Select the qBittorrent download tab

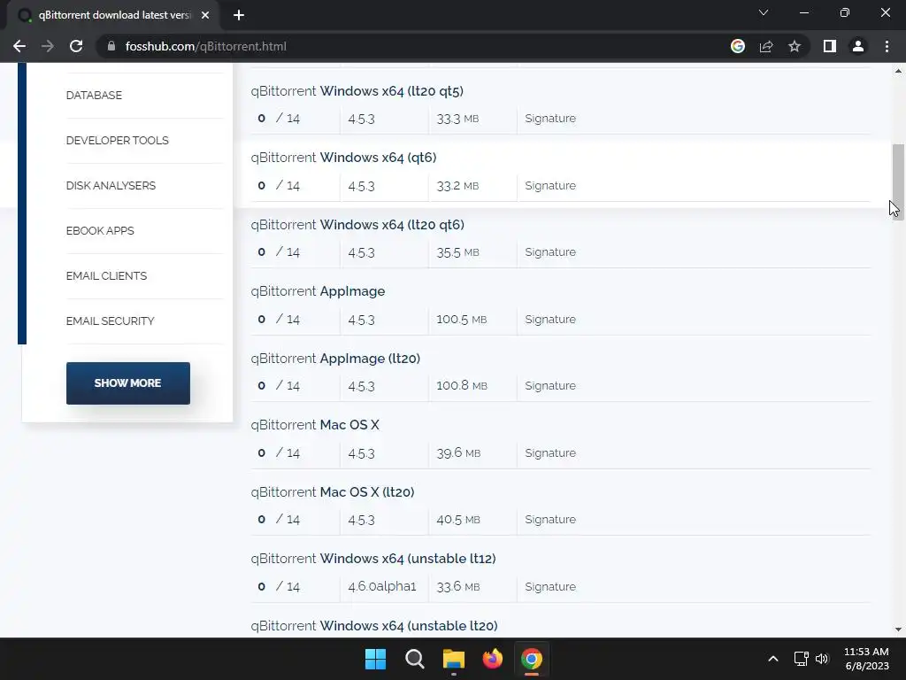[114, 15]
